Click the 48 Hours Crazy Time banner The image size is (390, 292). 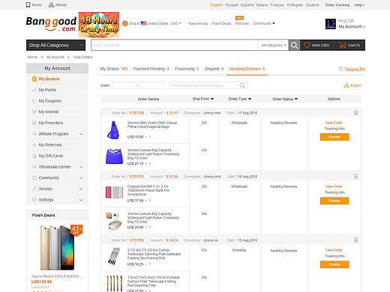pyautogui.click(x=99, y=25)
